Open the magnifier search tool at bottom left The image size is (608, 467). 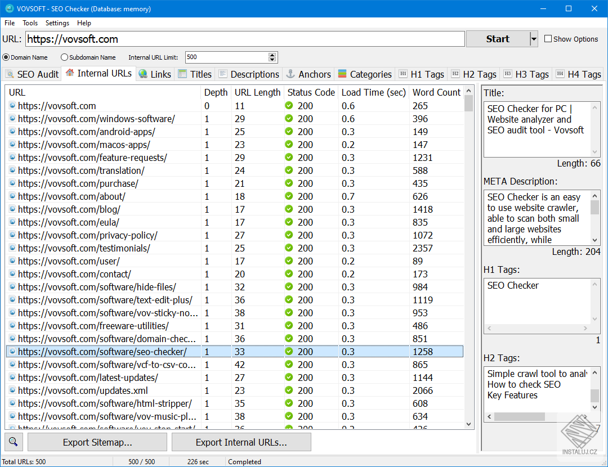point(13,442)
